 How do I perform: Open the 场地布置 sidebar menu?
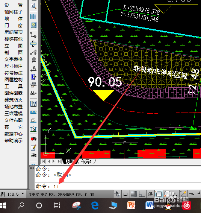point(14,107)
